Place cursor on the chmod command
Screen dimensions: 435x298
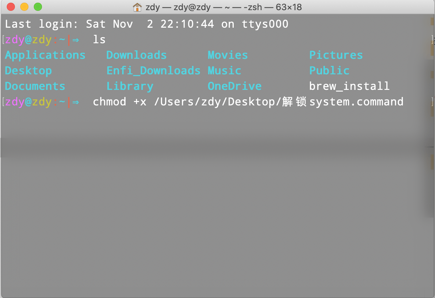[x=109, y=102]
